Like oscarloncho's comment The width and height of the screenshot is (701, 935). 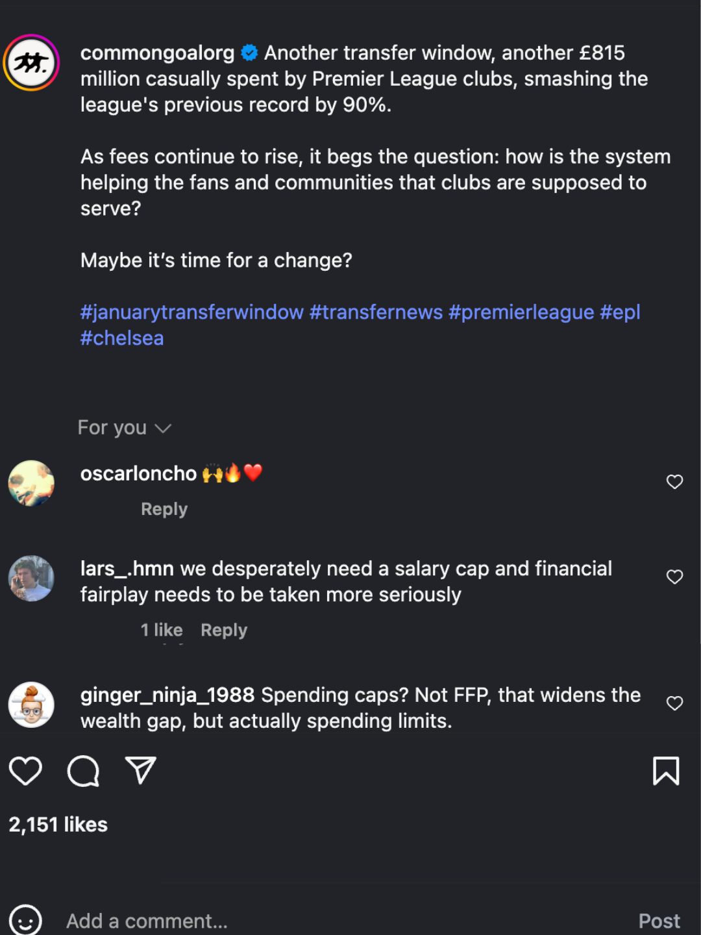point(674,482)
